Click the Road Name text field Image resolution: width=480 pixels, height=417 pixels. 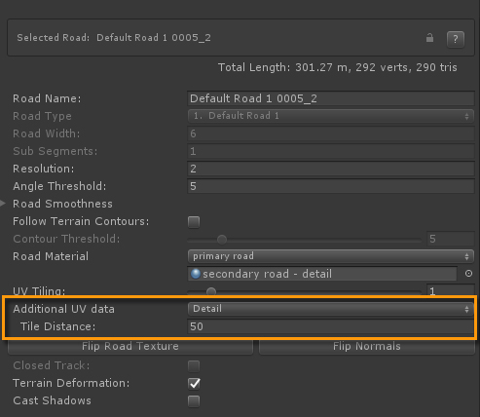coord(331,98)
